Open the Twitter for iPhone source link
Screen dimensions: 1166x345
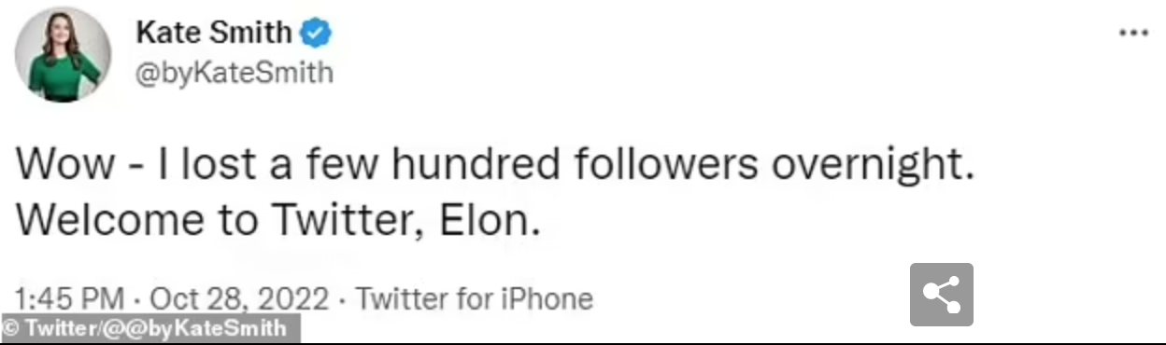tap(474, 299)
